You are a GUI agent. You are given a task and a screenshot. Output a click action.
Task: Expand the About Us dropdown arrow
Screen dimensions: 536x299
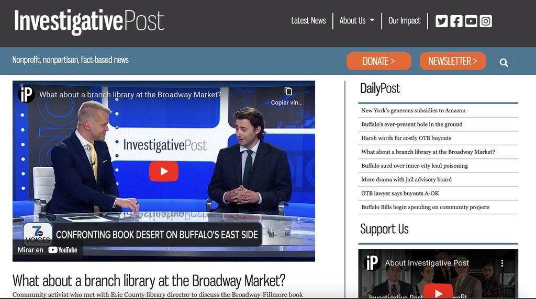pos(372,20)
